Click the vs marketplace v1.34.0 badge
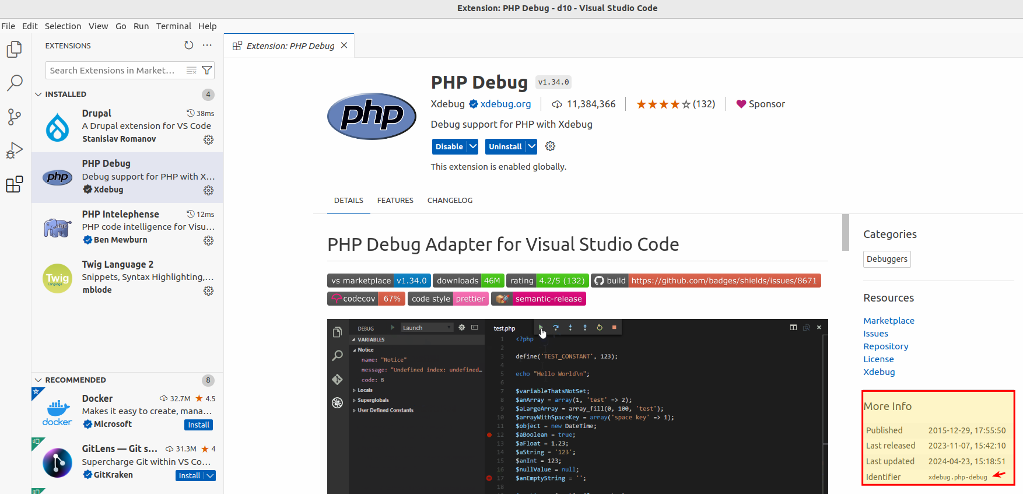Viewport: 1023px width, 494px height. coord(379,281)
